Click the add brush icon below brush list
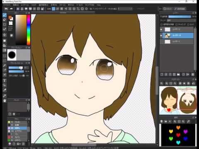The width and height of the screenshot is (199, 149). (x=14, y=144)
